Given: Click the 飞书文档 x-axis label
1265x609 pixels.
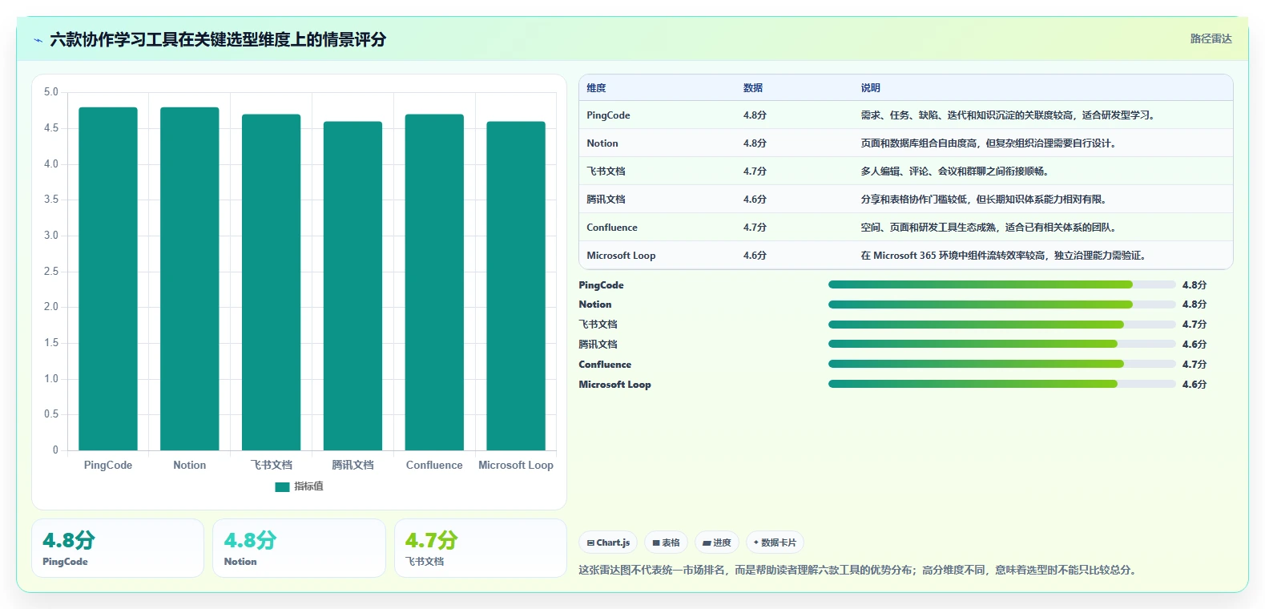Looking at the screenshot, I should (x=272, y=465).
